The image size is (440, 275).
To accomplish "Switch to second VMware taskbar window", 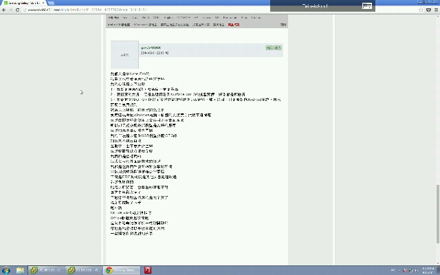I will coord(83,270).
